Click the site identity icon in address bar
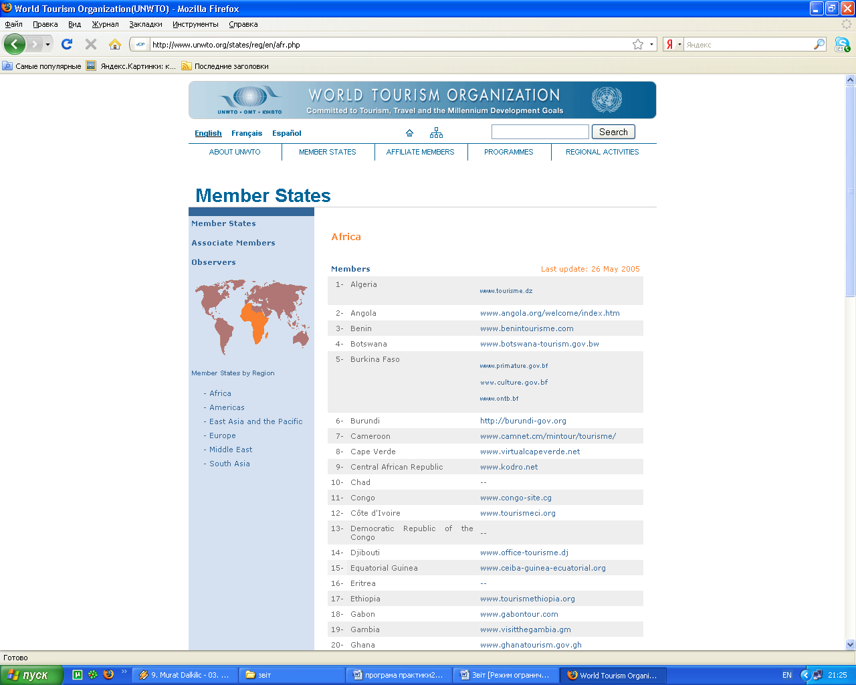This screenshot has height=685, width=856. point(140,45)
